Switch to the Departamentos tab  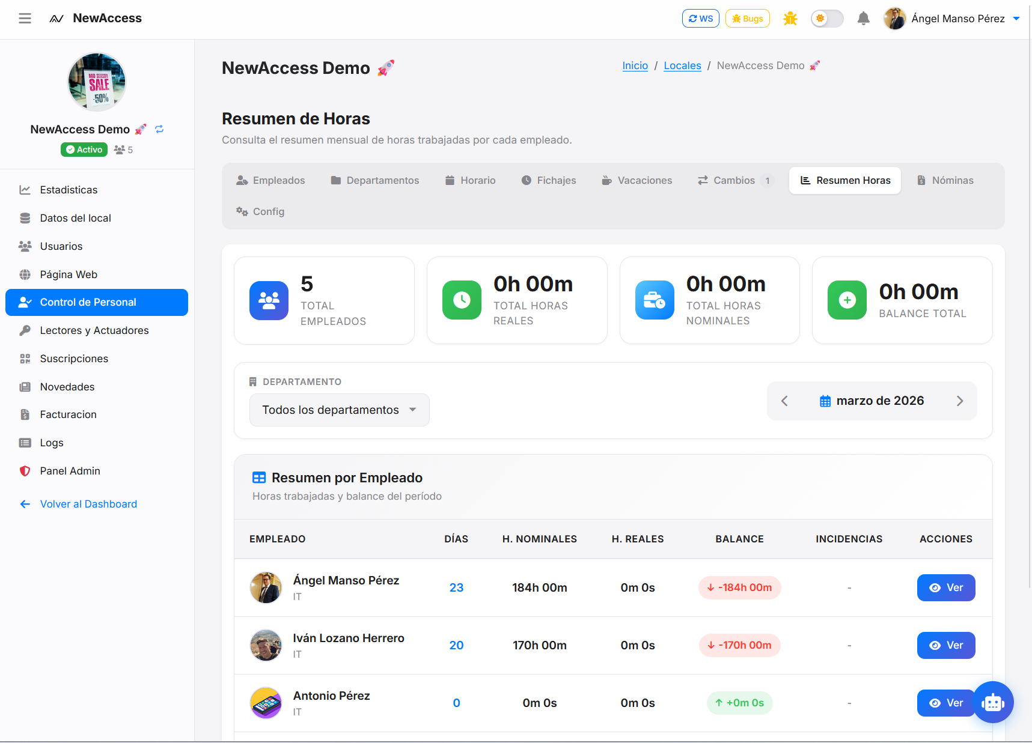(375, 181)
